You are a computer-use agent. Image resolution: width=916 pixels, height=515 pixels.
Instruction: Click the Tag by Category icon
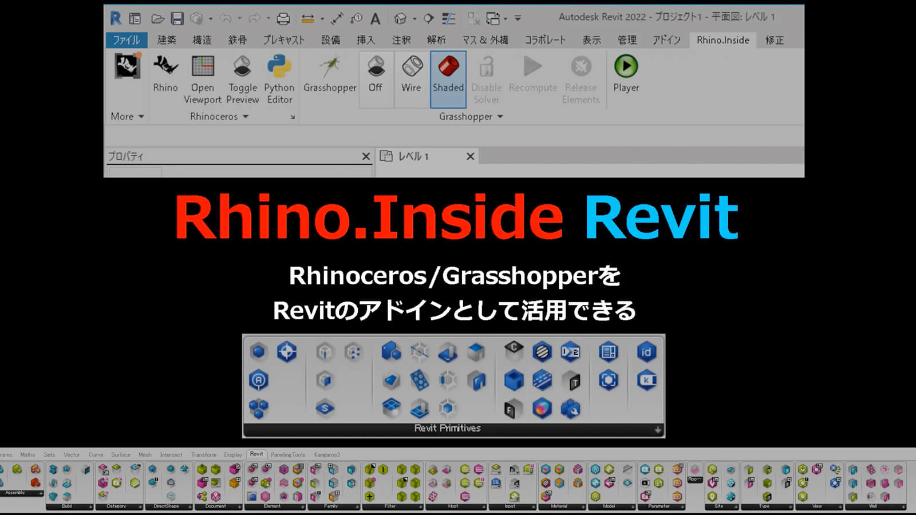pos(356,19)
